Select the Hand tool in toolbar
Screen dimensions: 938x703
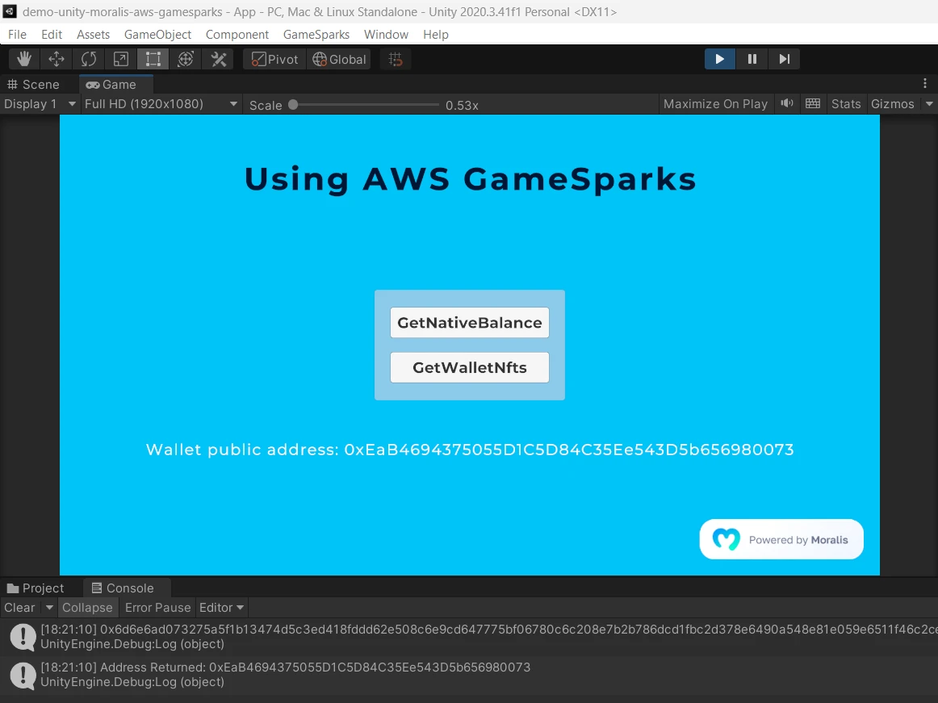[24, 60]
